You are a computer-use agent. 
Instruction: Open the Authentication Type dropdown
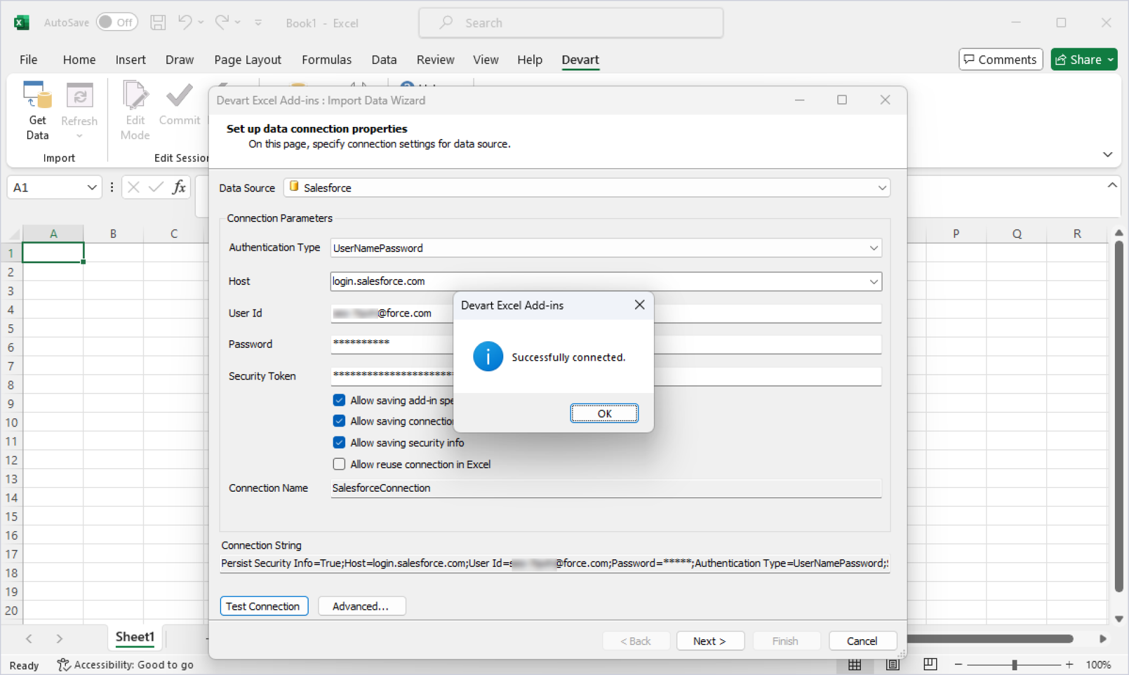(874, 248)
